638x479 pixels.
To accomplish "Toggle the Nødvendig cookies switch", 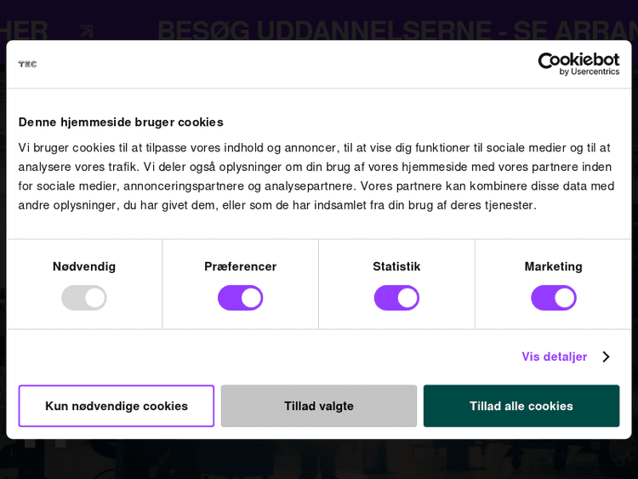I will 83,298.
